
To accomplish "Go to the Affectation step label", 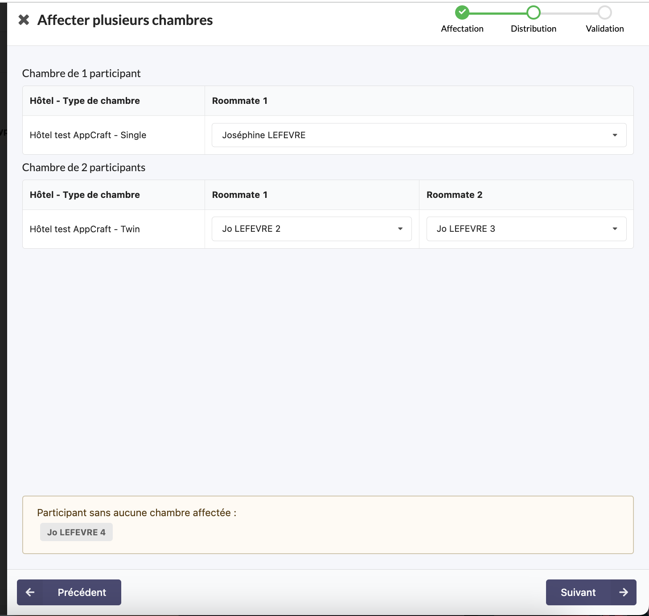I will click(x=462, y=29).
